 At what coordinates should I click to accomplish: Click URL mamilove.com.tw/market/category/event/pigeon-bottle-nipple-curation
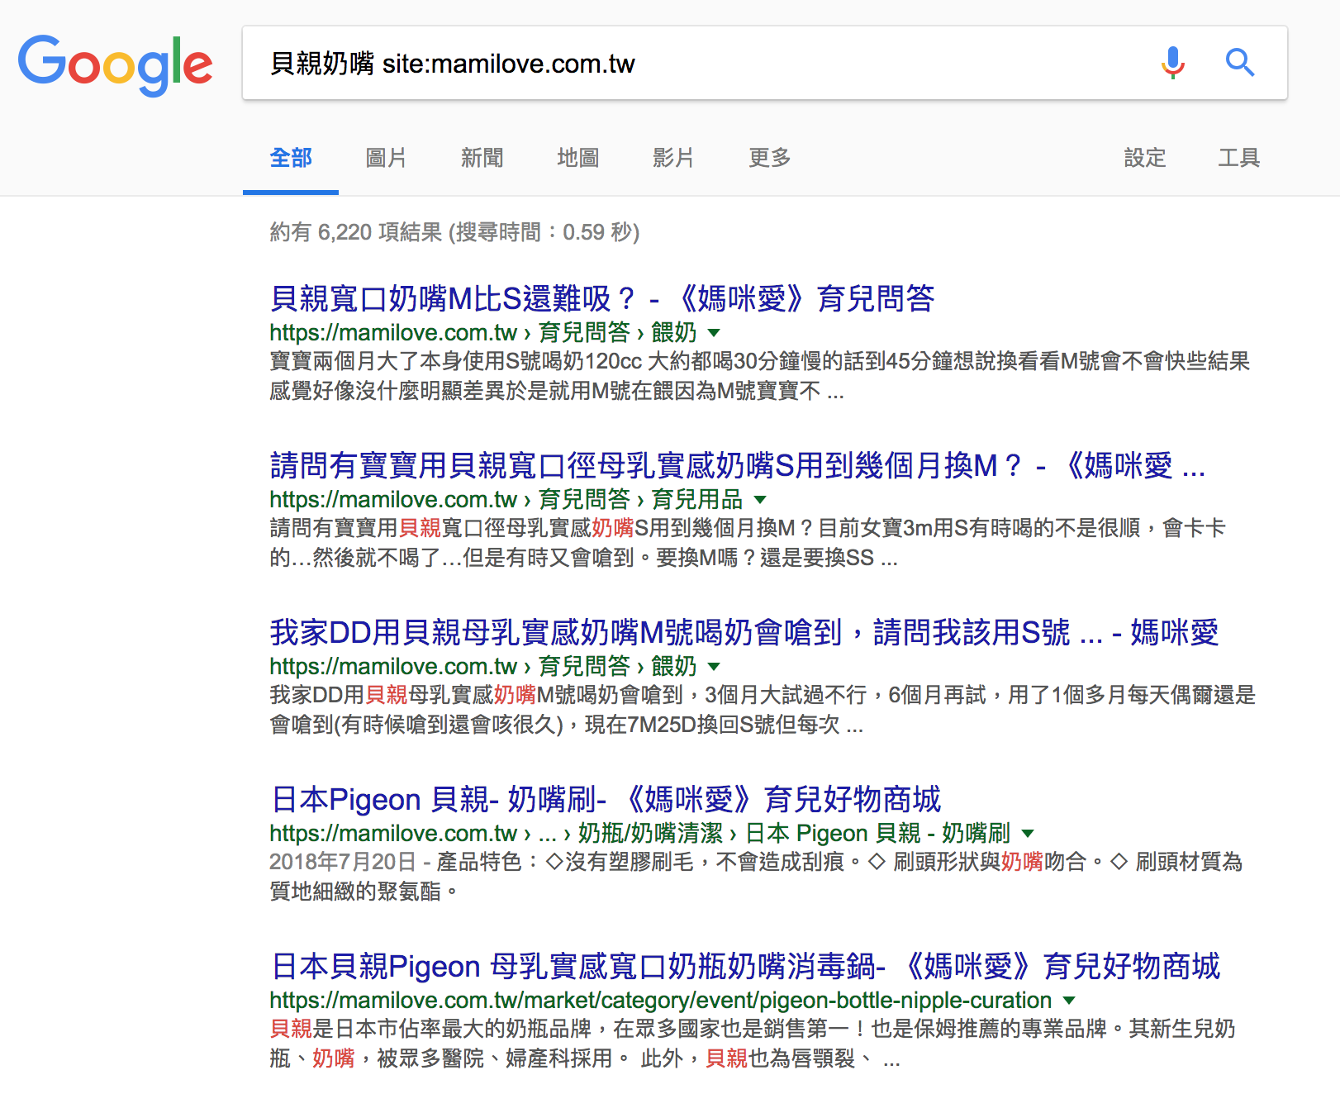click(661, 1001)
